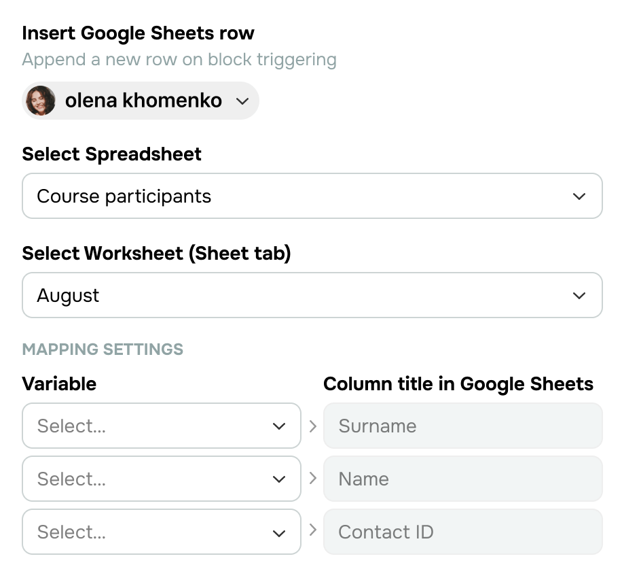Viewport: 622px width, 582px height.
Task: Click the Insert Google Sheets row title
Action: tap(138, 33)
